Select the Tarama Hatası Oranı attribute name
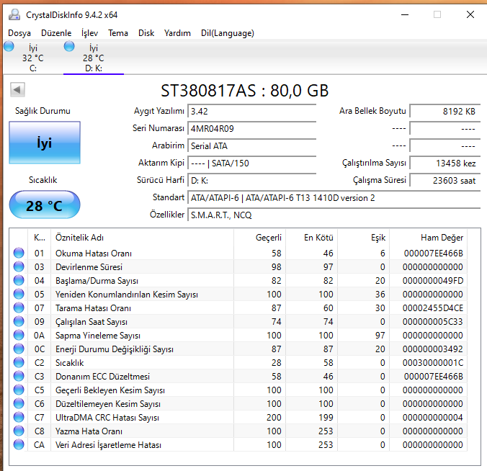Viewport: 487px width, 471px height. tap(93, 308)
